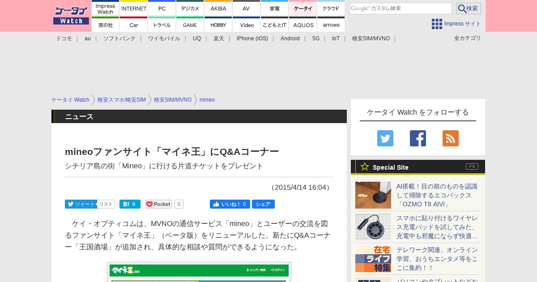Screen dimensions: 537x282
Task: Open the Twitter follow icon
Action: click(x=385, y=138)
